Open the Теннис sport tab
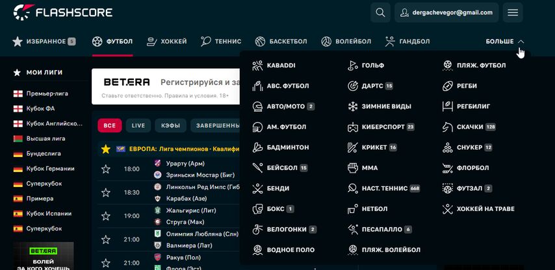Image resolution: width=555 pixels, height=270 pixels. tap(221, 42)
